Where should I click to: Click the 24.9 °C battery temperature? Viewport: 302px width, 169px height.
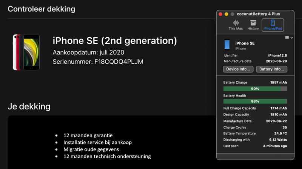click(280, 134)
